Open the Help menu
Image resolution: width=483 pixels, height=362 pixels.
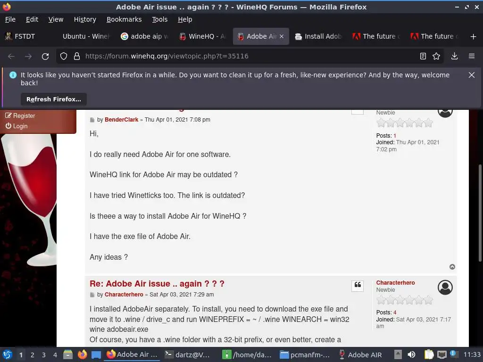[185, 19]
